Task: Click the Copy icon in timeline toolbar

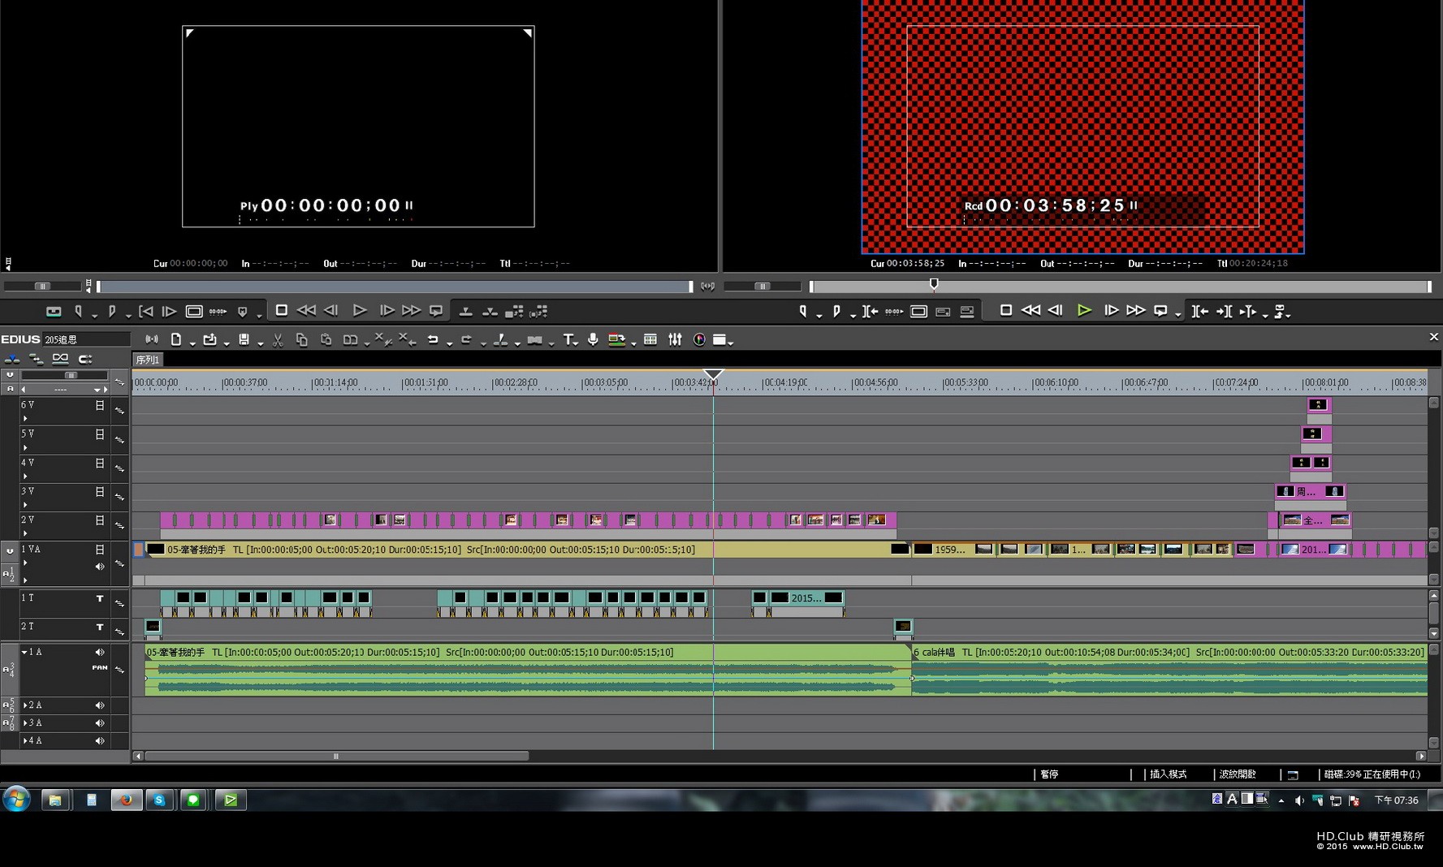Action: (301, 340)
